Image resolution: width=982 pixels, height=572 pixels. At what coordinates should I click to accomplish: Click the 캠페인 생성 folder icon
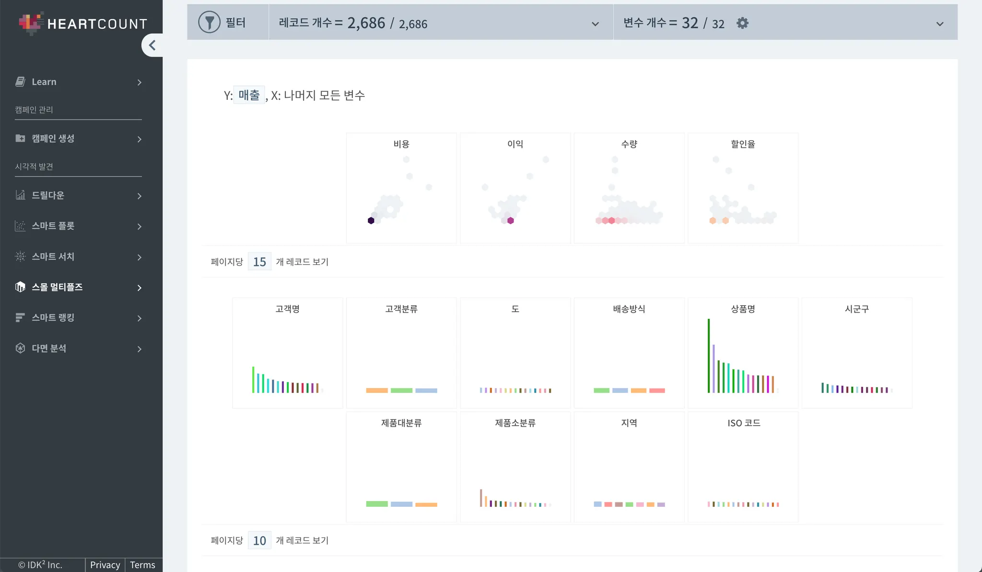[20, 138]
